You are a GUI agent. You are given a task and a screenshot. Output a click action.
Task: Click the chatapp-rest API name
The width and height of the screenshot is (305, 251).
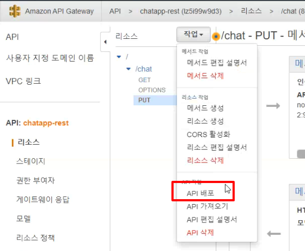46,123
